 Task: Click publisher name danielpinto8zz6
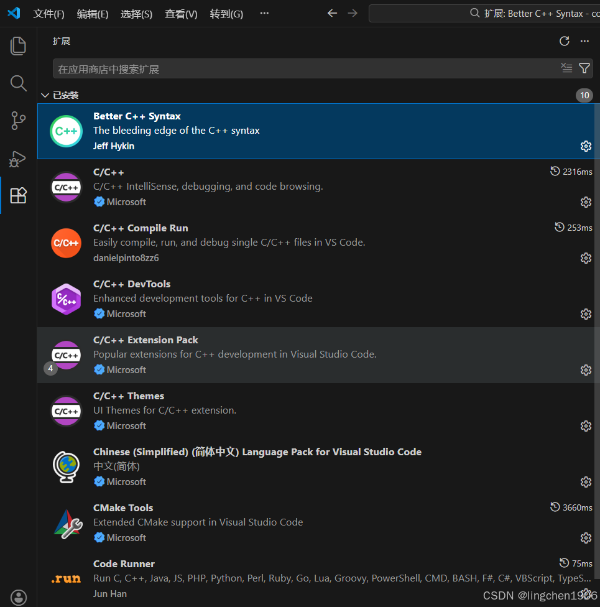click(126, 258)
